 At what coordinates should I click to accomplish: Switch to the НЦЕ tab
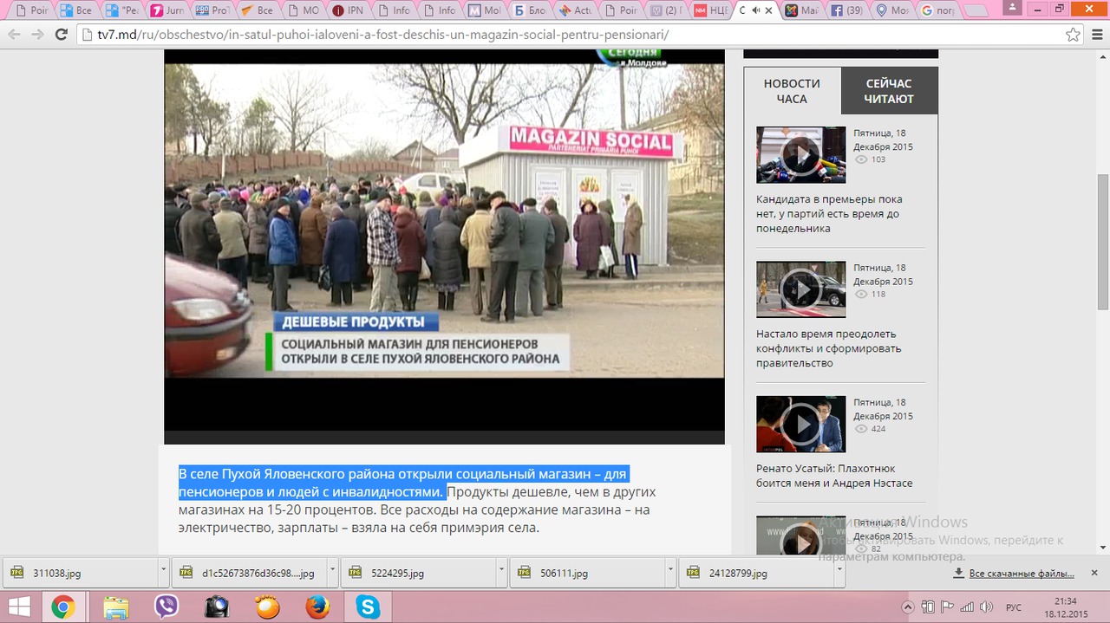711,10
